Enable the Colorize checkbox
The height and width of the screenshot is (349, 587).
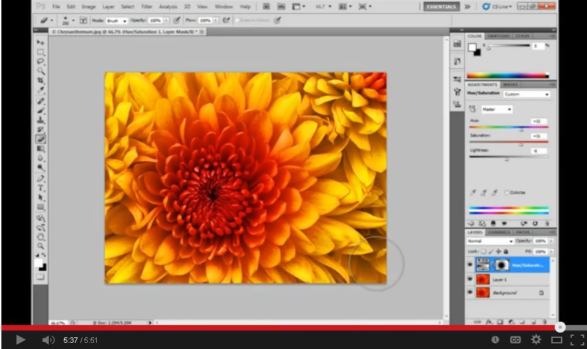click(x=507, y=193)
